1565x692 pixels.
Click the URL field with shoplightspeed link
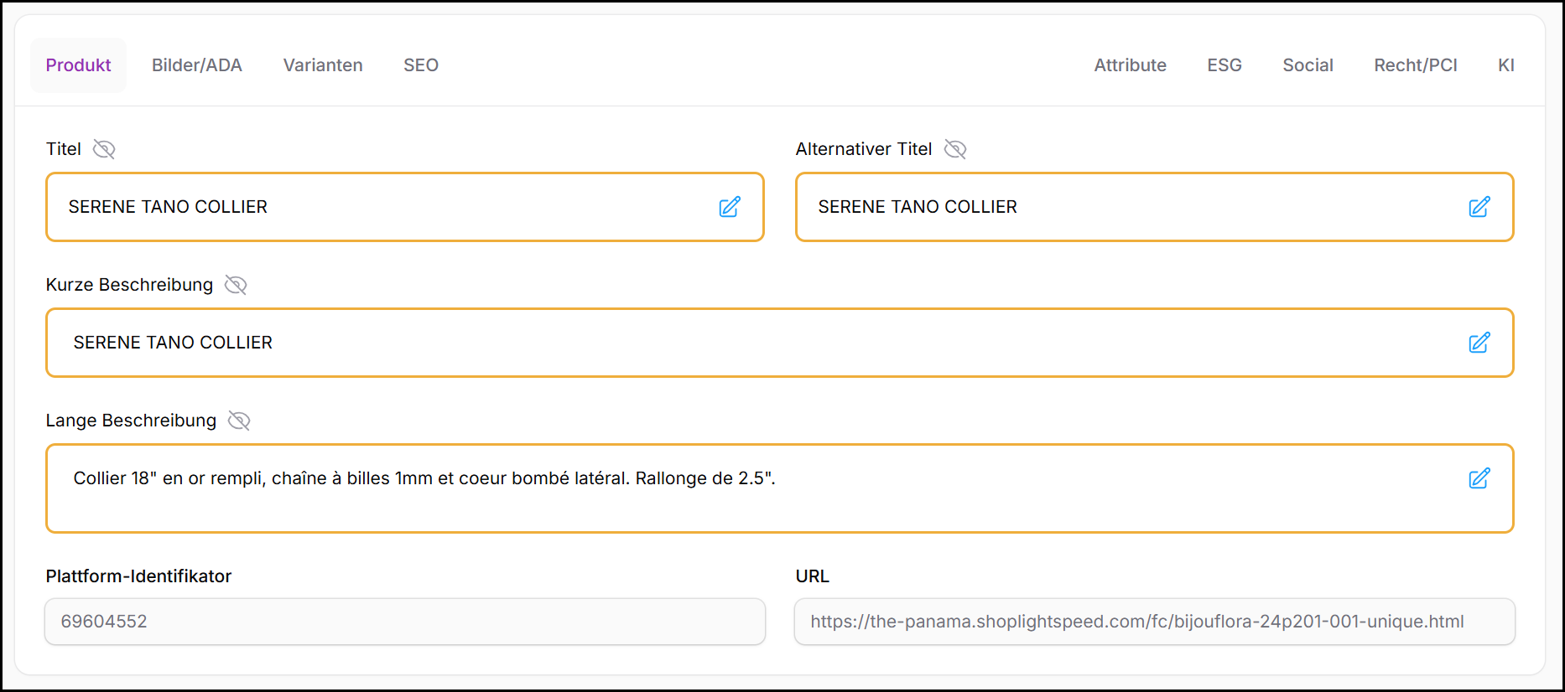(x=1154, y=622)
